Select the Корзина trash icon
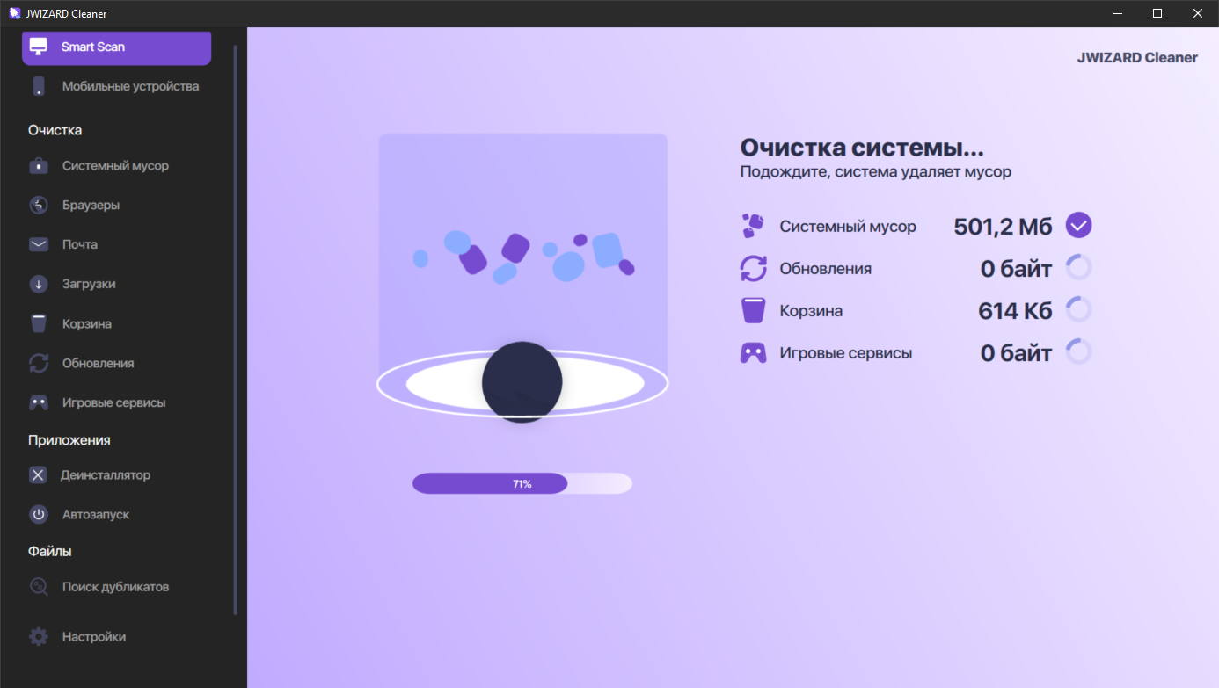1219x688 pixels. pyautogui.click(x=38, y=323)
